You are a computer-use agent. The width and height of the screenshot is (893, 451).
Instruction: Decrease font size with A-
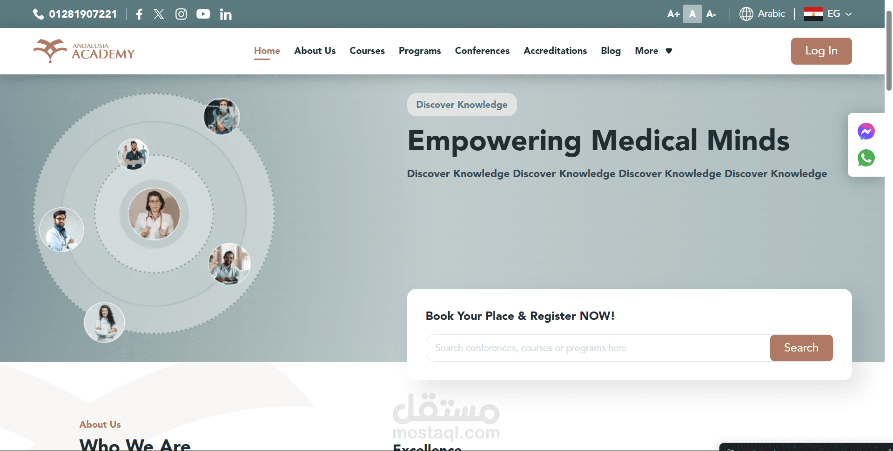click(x=711, y=14)
